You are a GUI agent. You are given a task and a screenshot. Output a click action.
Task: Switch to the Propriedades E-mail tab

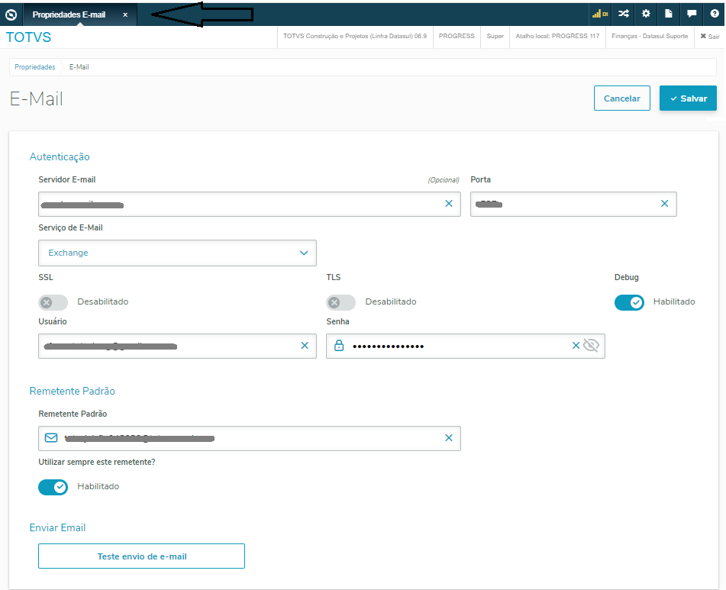[69, 15]
